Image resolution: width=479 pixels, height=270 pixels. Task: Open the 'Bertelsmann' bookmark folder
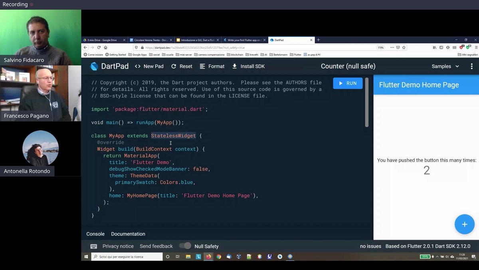(x=278, y=55)
